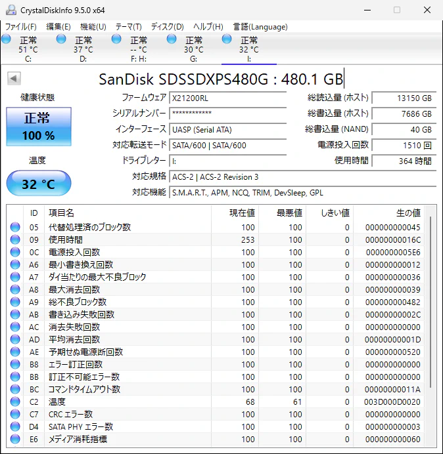
Task: Open the ディスク(D) menu
Action: 168,27
